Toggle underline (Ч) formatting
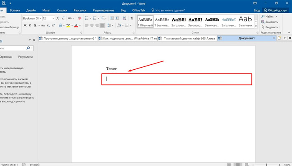292x166 pixels. [x=35, y=25]
